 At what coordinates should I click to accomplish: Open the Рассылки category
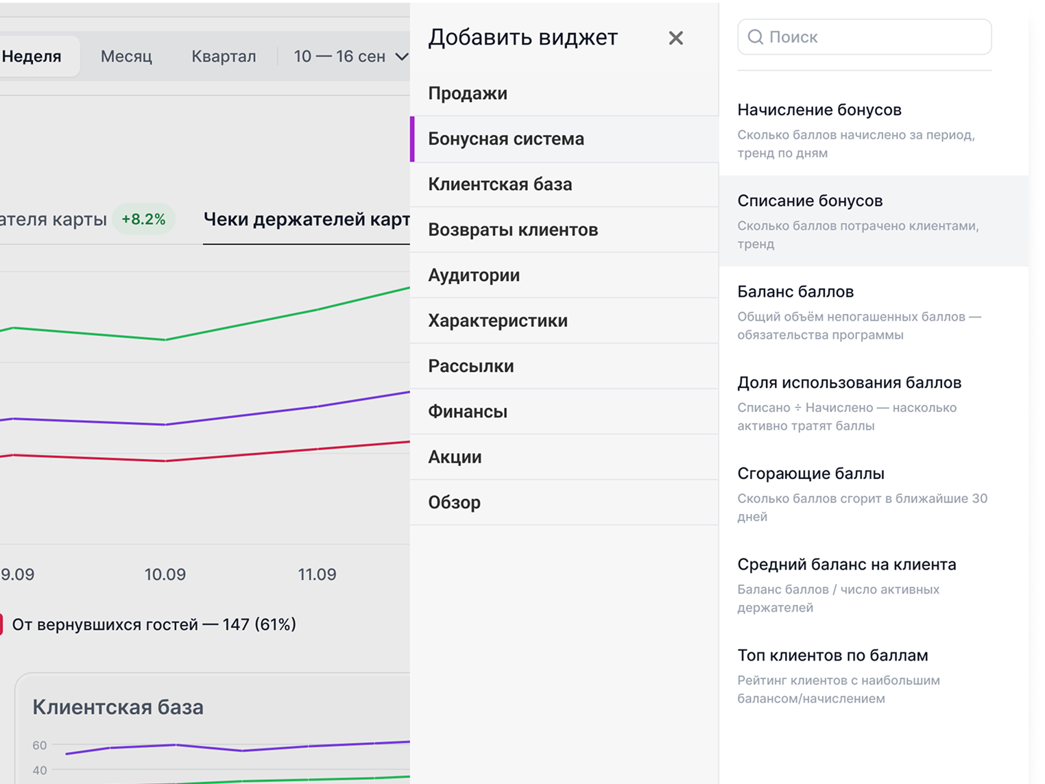pos(564,366)
